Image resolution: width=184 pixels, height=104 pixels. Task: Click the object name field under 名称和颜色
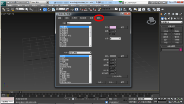170,50
